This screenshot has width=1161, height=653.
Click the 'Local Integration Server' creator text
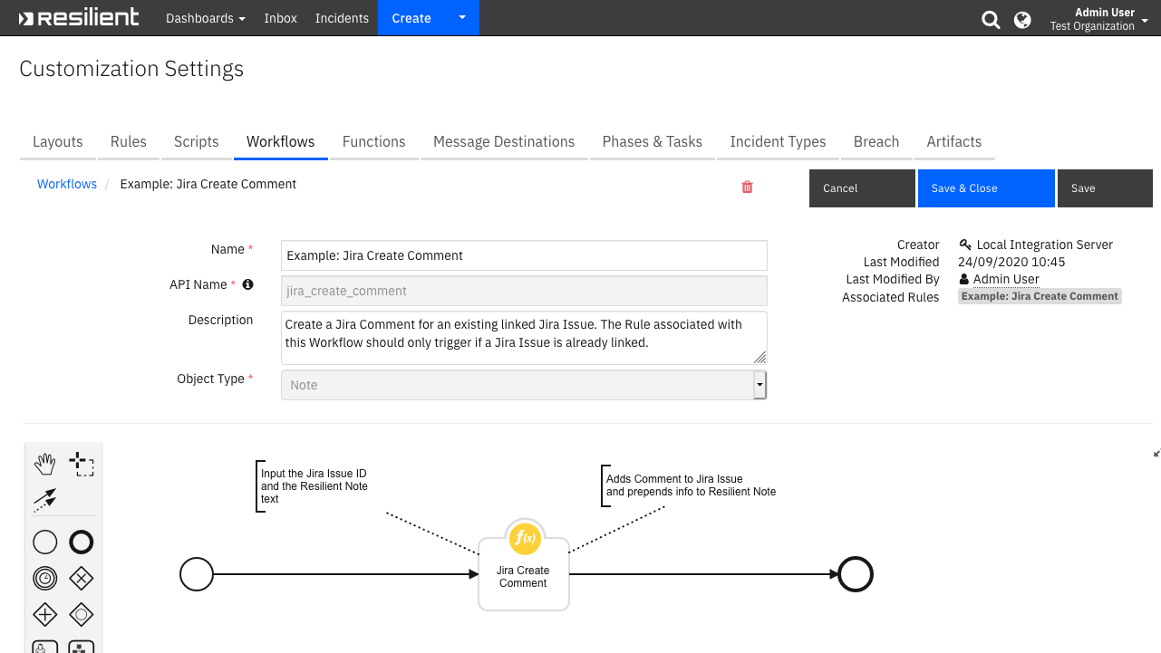(1044, 245)
